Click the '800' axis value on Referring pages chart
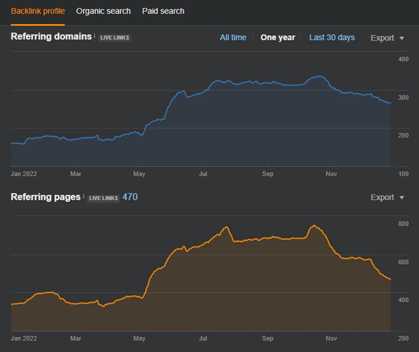 [403, 224]
